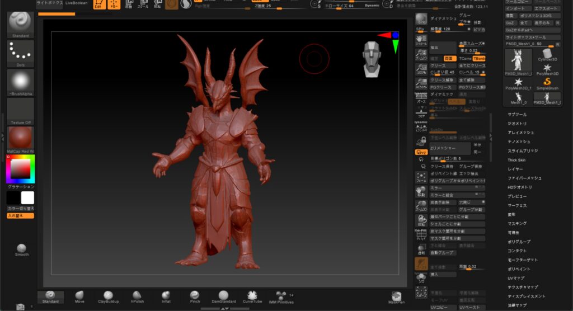Screen dimensions: 573x311
Task: Toggle the local symmetry lock icon
Action: pos(421,141)
